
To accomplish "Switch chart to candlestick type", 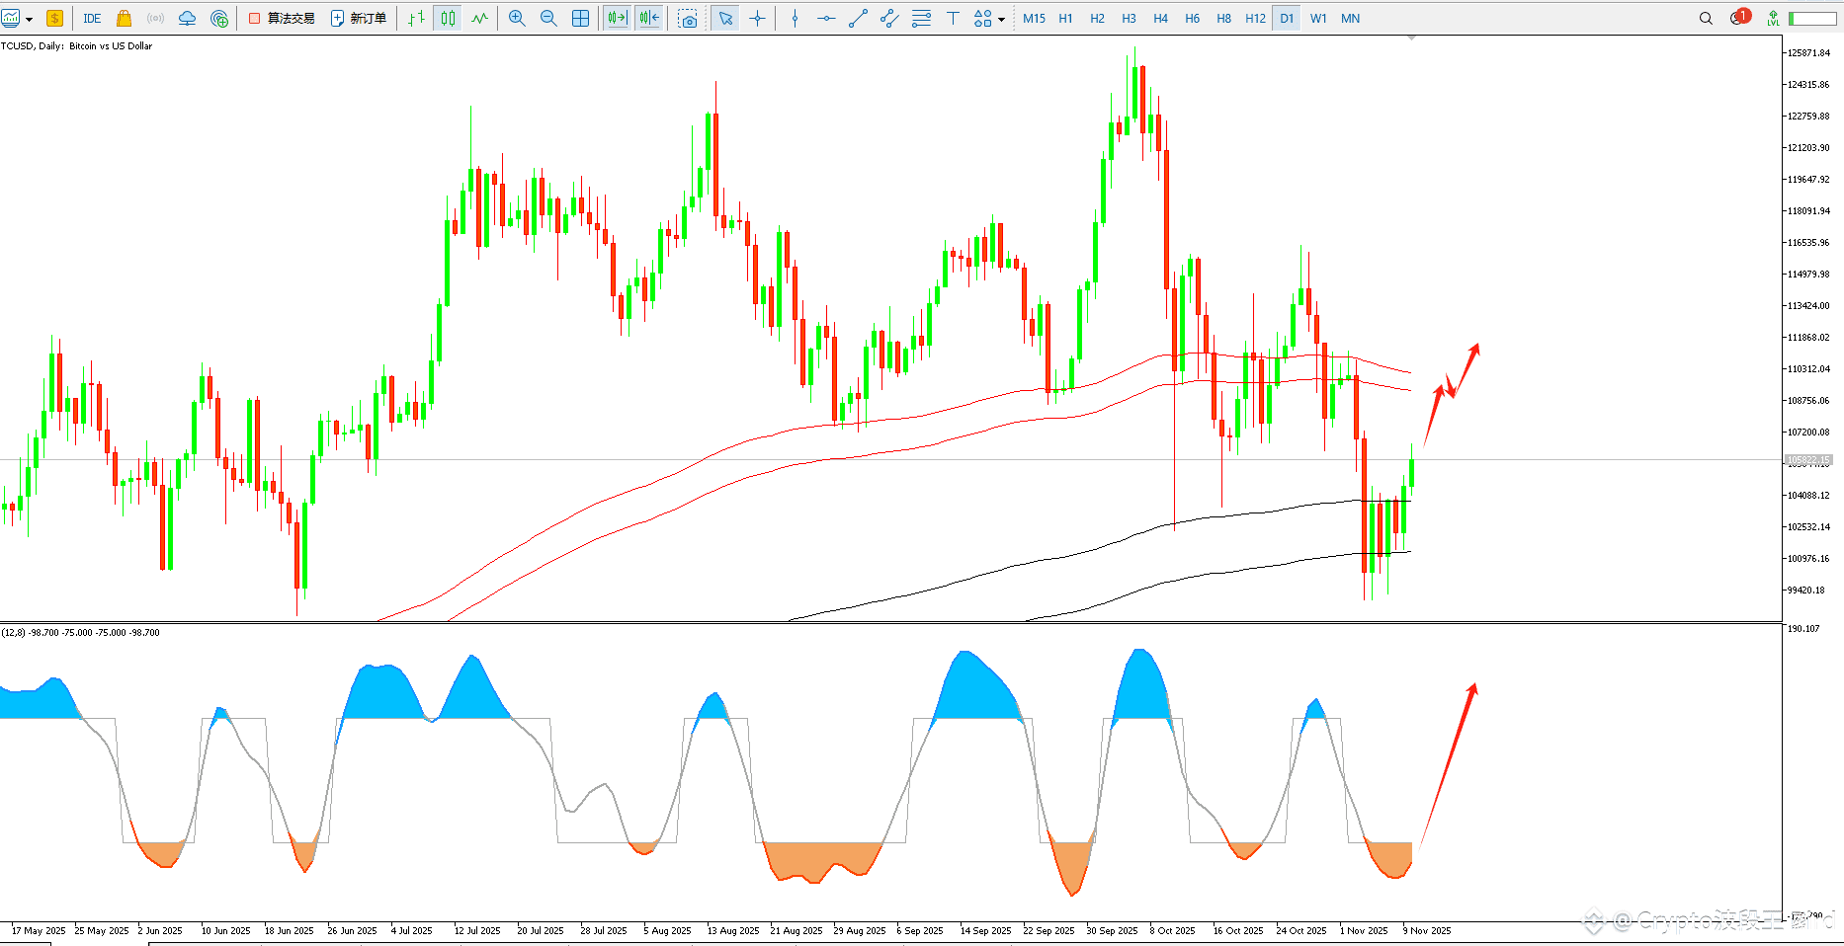I will click(448, 18).
